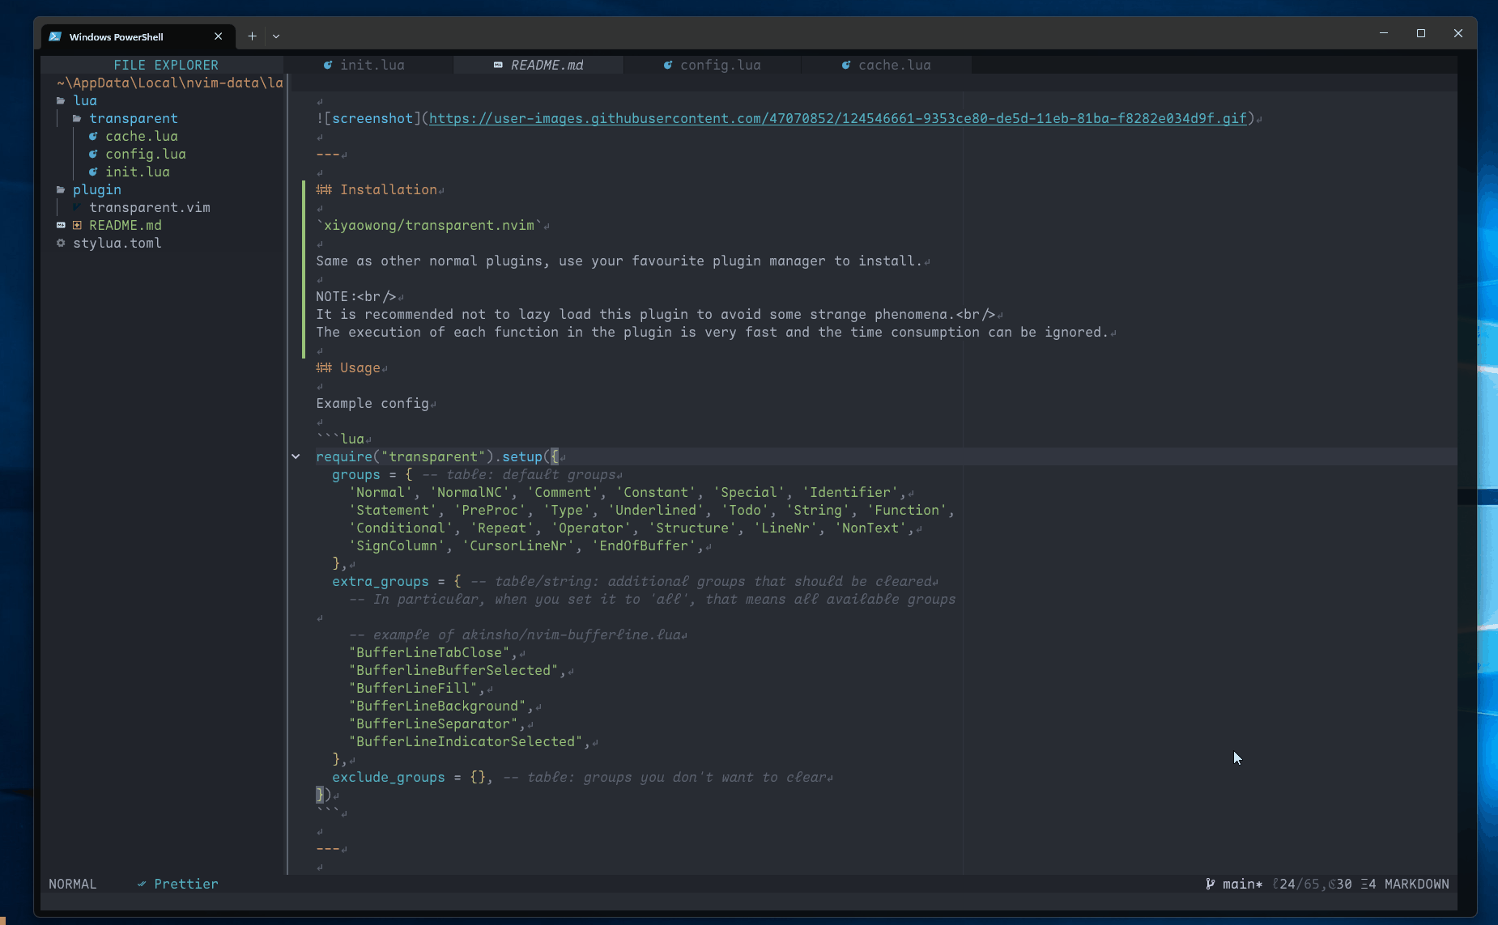Click the NORMAL mode indicator in statusline

tap(73, 885)
